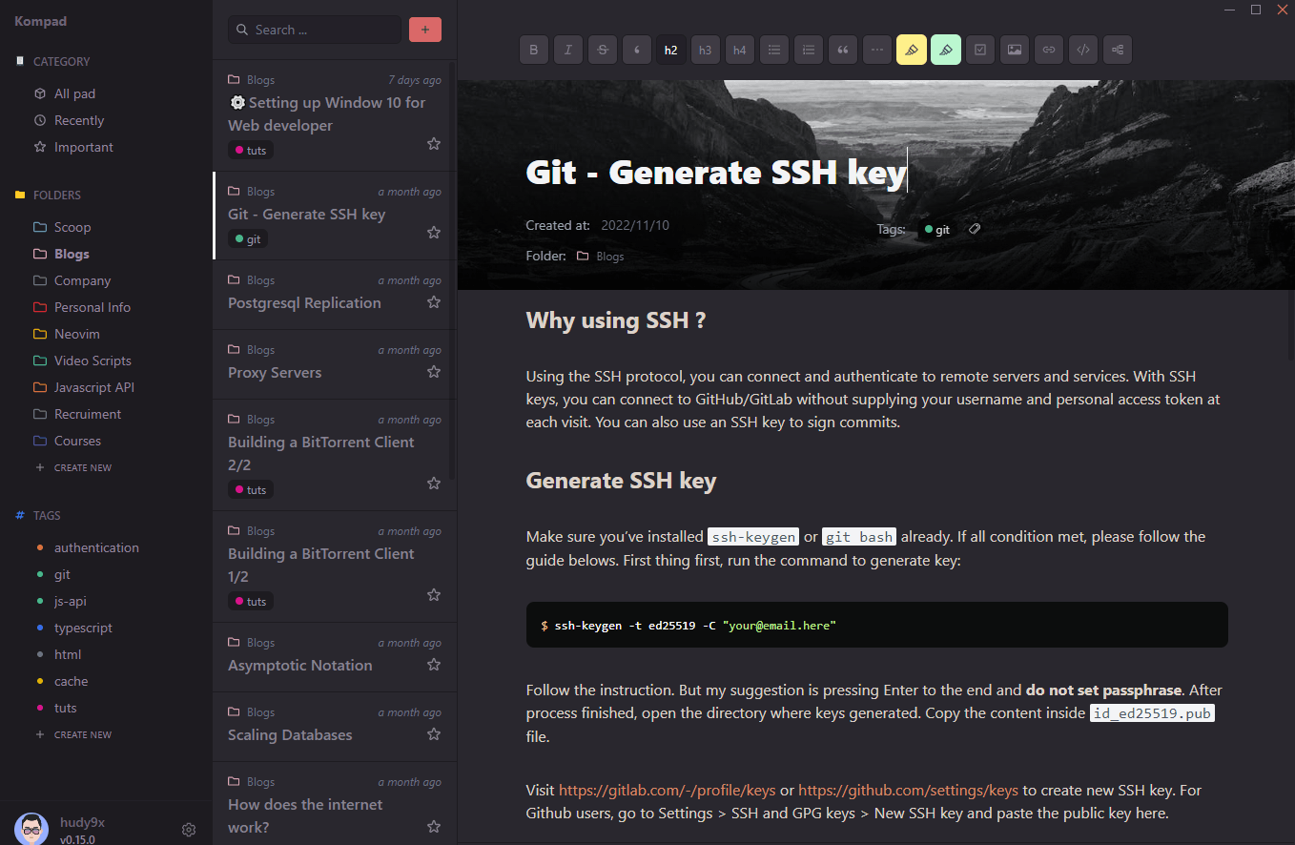
Task: Insert a blockquote with the quote icon
Action: coord(843,50)
